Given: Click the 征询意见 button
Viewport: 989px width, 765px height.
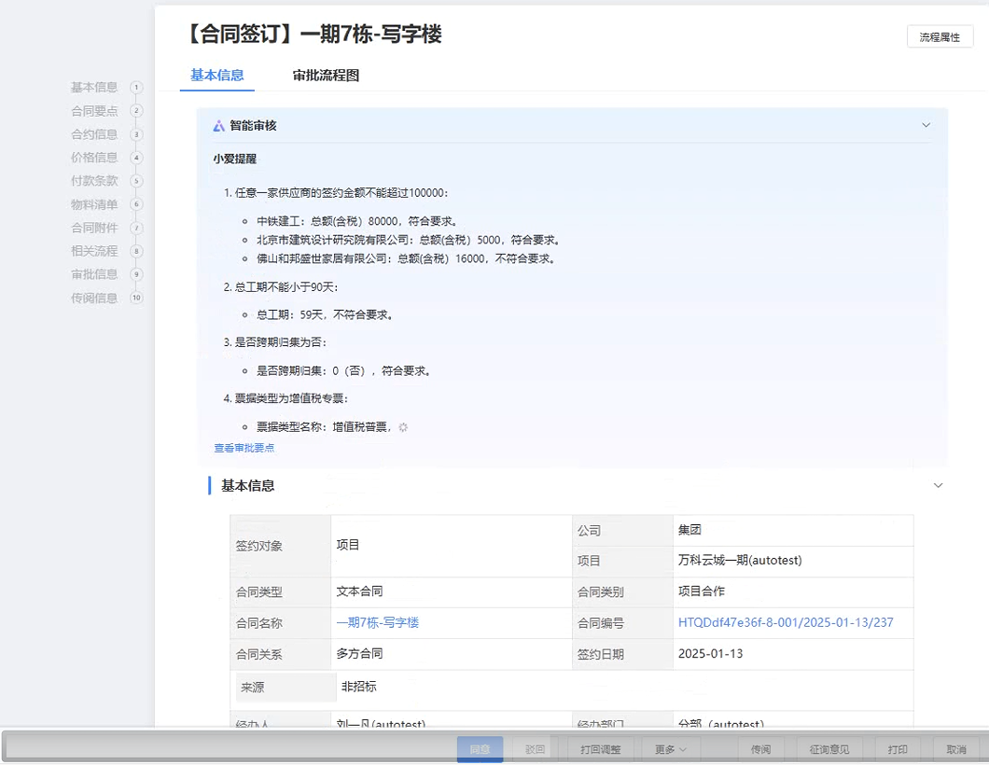Looking at the screenshot, I should pyautogui.click(x=829, y=749).
